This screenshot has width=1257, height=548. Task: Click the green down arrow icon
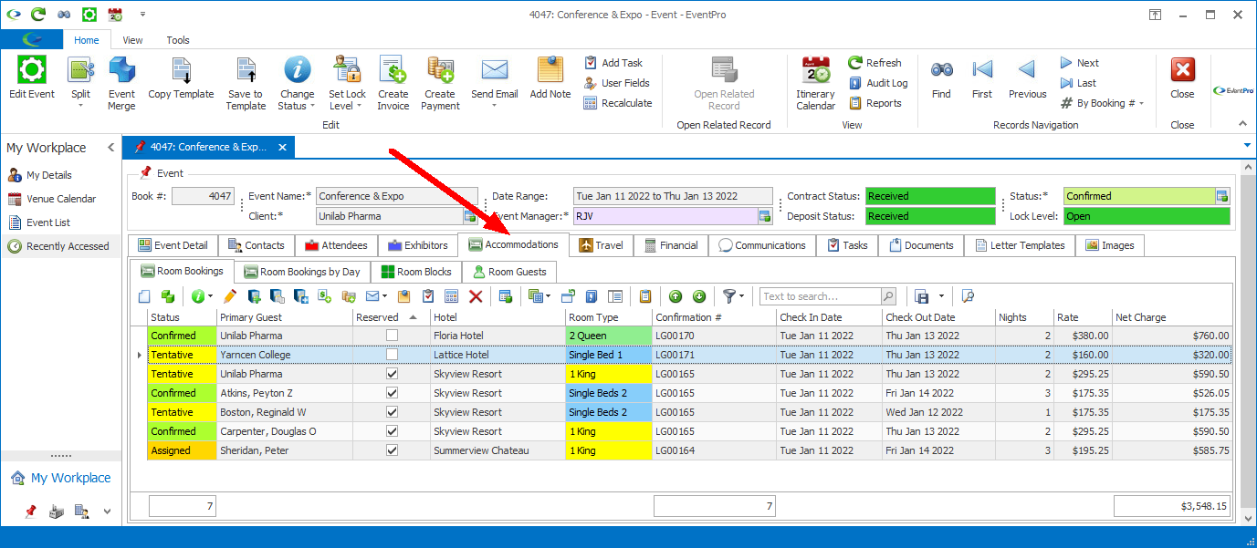pos(698,296)
